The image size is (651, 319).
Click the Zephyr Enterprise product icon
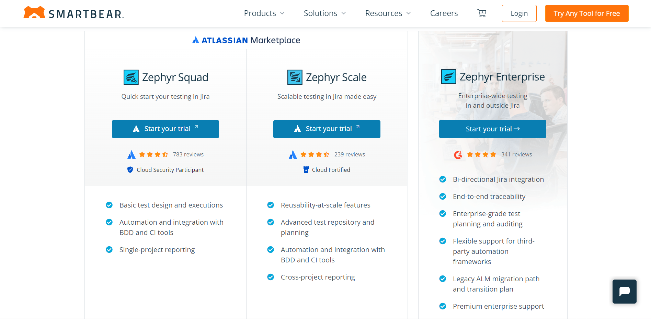(x=449, y=76)
